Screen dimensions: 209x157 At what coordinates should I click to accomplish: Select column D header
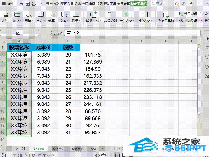point(92,41)
